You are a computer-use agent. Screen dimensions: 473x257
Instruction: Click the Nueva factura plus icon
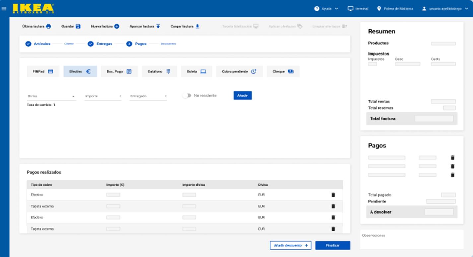tap(117, 26)
